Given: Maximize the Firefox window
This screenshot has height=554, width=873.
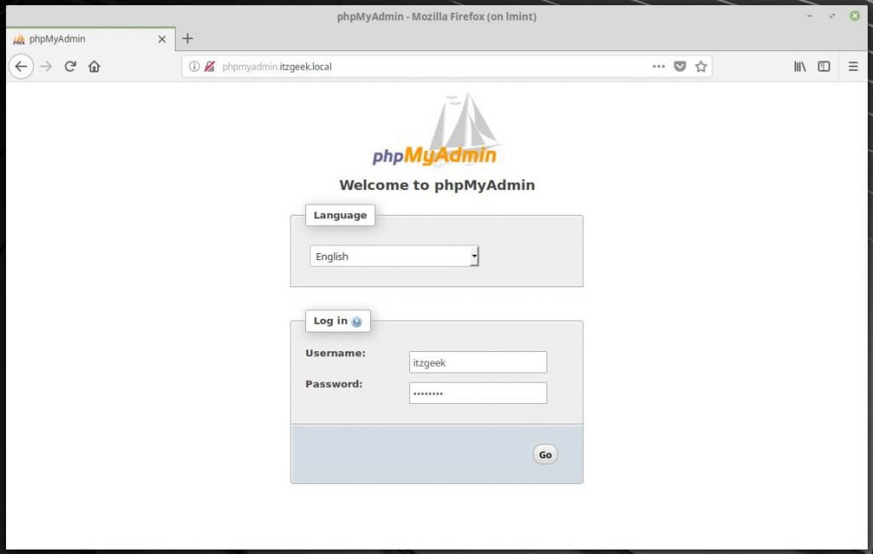Looking at the screenshot, I should tap(832, 16).
